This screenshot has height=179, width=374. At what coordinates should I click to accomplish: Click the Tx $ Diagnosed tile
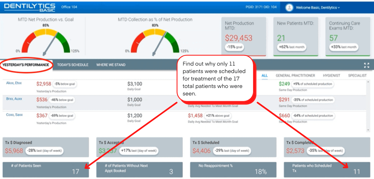pyautogui.click(x=46, y=147)
